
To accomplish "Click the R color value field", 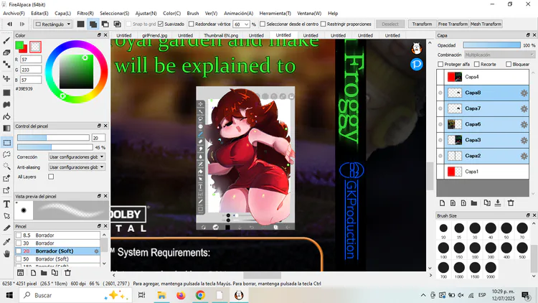I will (x=31, y=60).
